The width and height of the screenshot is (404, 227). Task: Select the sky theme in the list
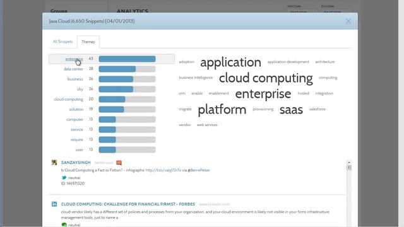click(x=80, y=89)
